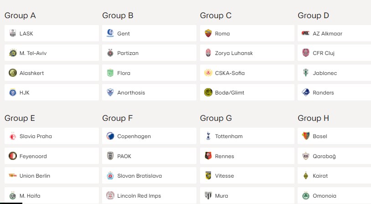
Task: Click the Basel club crest
Action: click(306, 136)
